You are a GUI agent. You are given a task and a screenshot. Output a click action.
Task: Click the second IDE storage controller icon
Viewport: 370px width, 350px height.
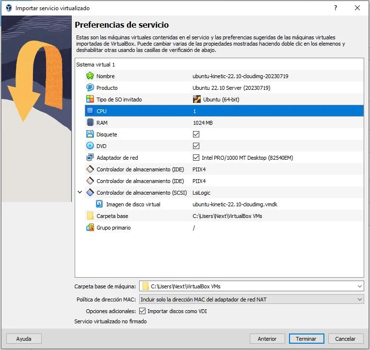pyautogui.click(x=90, y=181)
